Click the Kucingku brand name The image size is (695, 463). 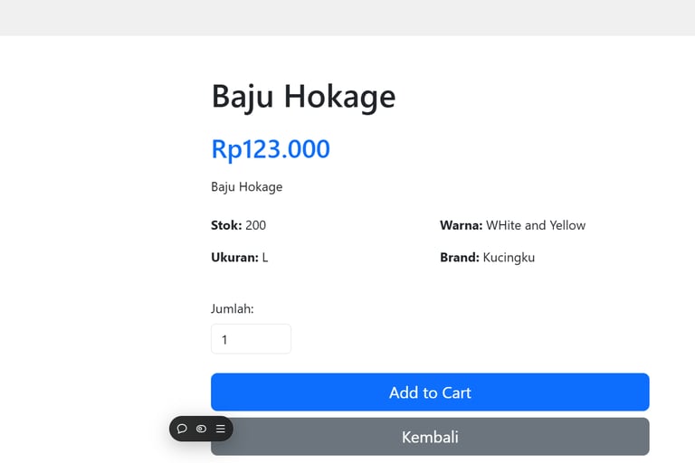pos(509,258)
